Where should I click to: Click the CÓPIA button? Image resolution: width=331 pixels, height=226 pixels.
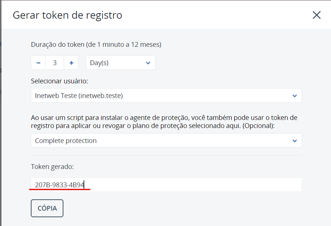pyautogui.click(x=47, y=208)
